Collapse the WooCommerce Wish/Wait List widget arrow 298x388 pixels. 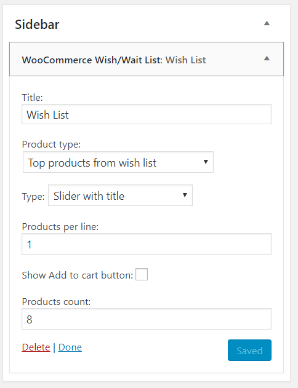[x=267, y=58]
